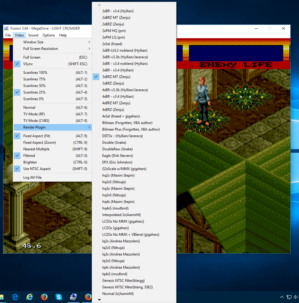Select hq4xS (mudlord) plugin
The image size is (299, 303).
(134, 208)
